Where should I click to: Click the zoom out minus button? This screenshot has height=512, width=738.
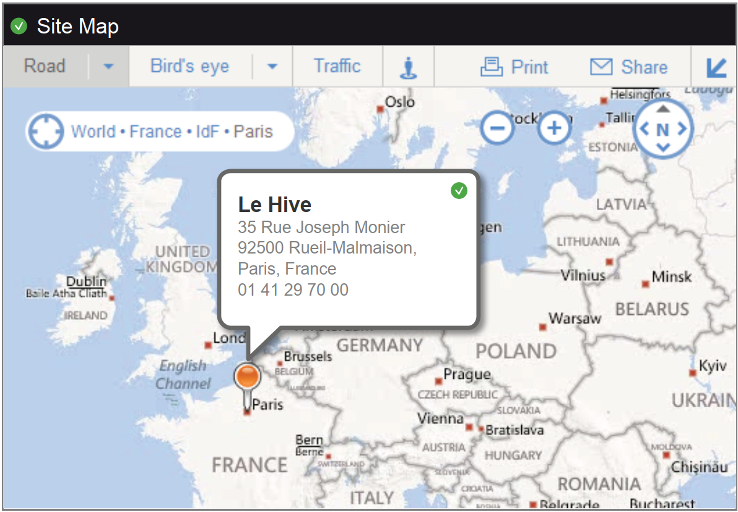coord(497,128)
